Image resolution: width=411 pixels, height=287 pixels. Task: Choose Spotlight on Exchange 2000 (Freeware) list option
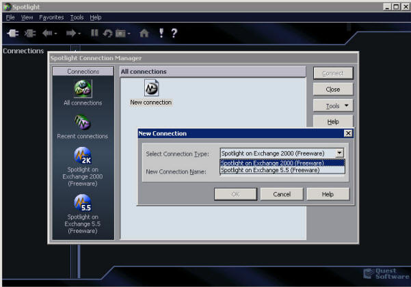tap(282, 163)
